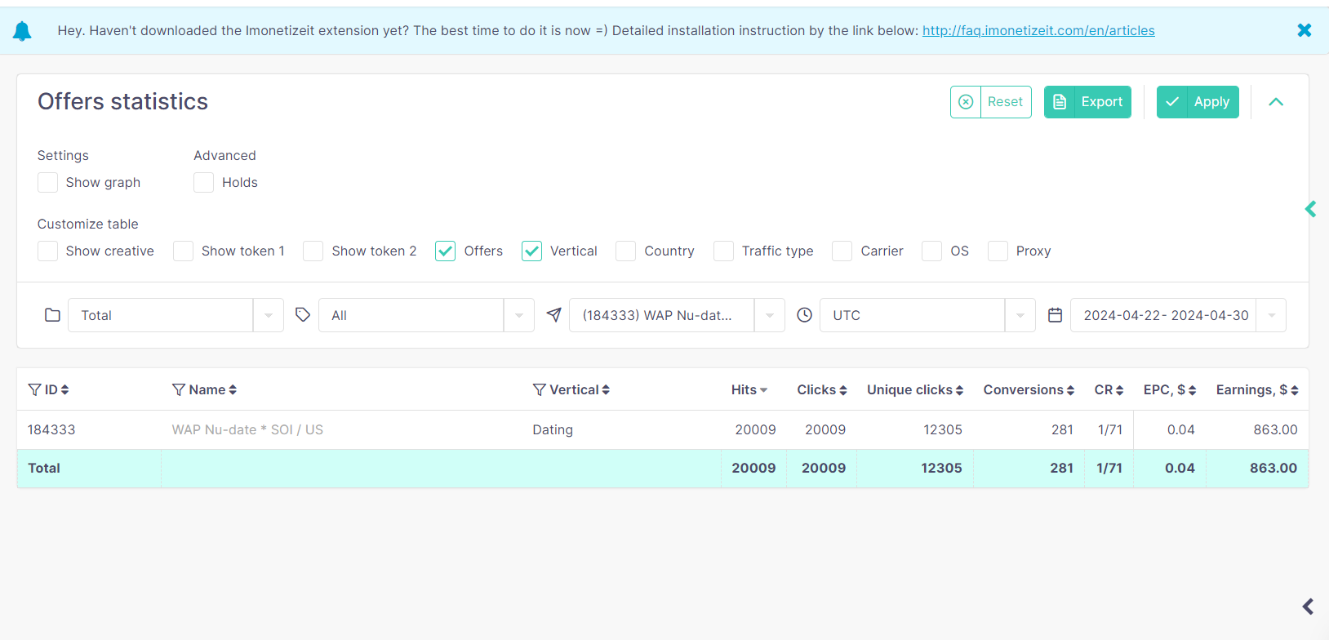This screenshot has width=1329, height=640.
Task: Dismiss the extension notification banner
Action: click(x=1304, y=30)
